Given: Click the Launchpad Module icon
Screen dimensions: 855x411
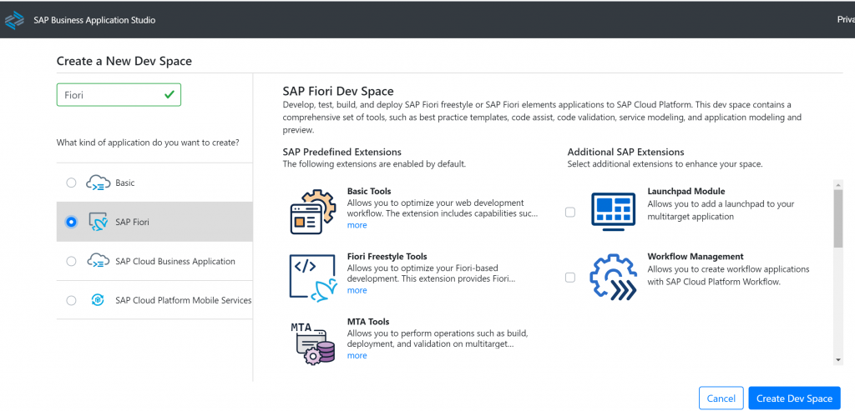Looking at the screenshot, I should pos(613,211).
